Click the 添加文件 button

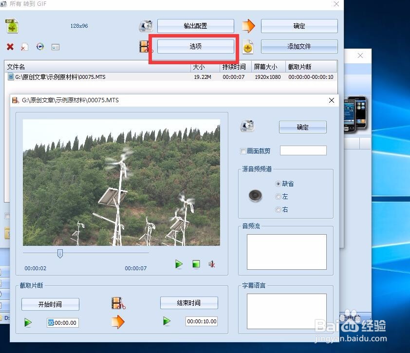(299, 47)
